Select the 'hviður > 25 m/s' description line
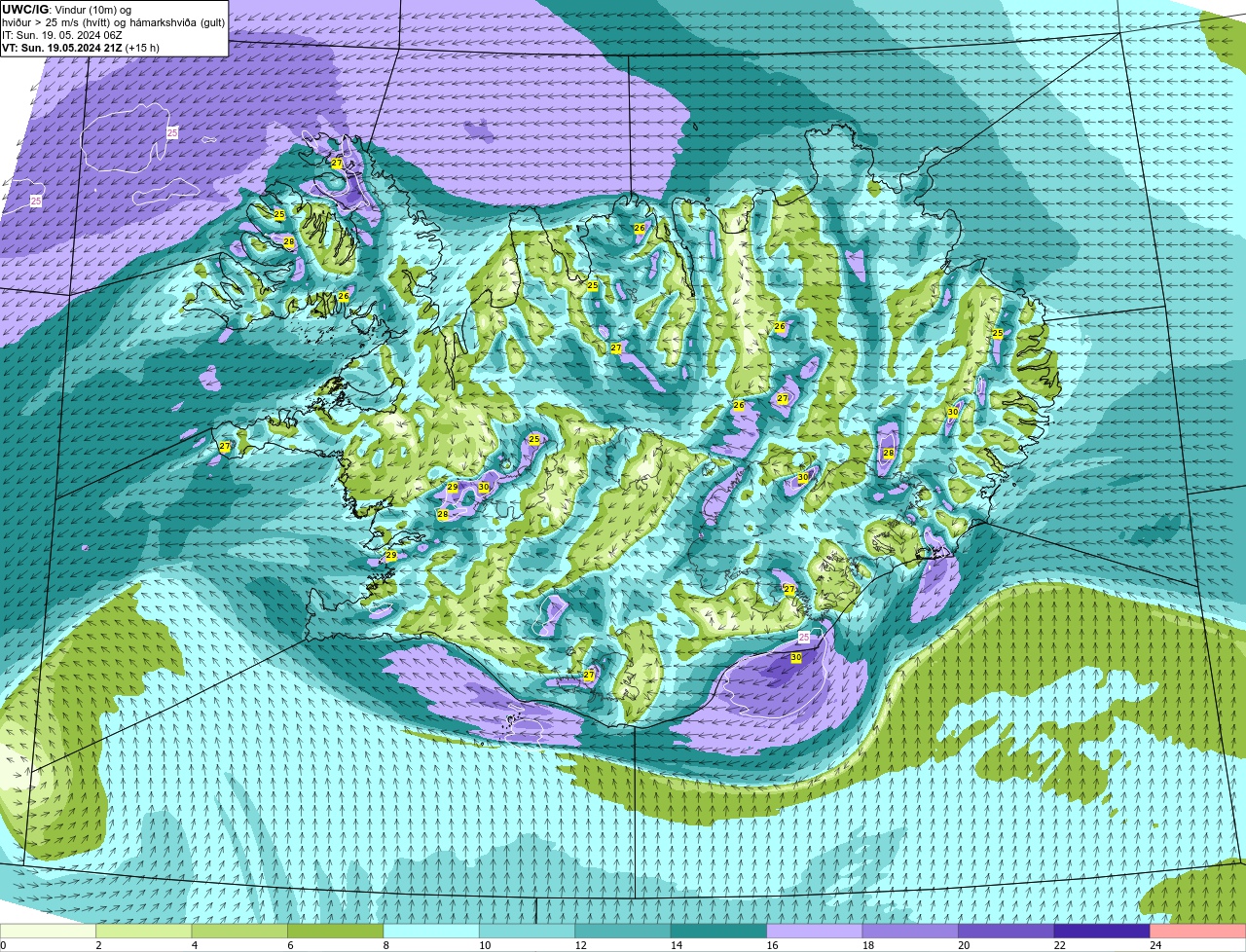This screenshot has height=952, width=1246. (113, 21)
